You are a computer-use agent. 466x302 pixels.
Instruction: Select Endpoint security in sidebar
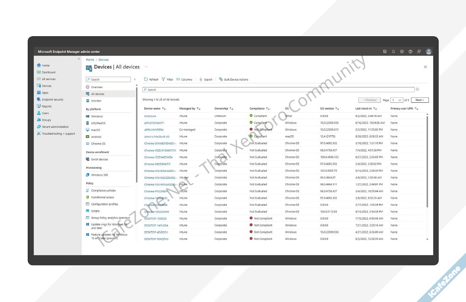[52, 99]
